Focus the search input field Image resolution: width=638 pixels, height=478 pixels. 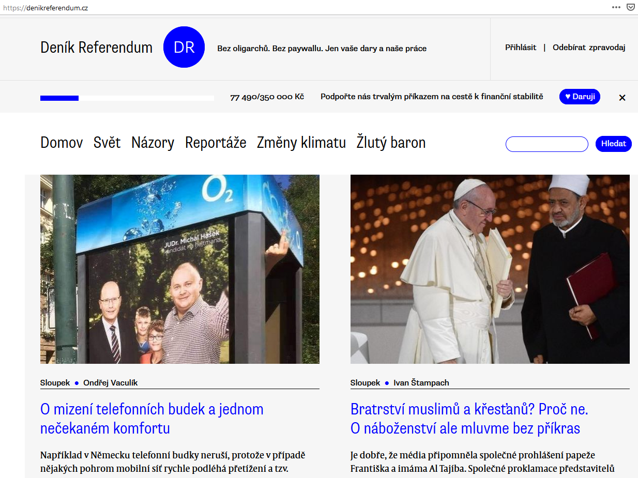click(546, 144)
